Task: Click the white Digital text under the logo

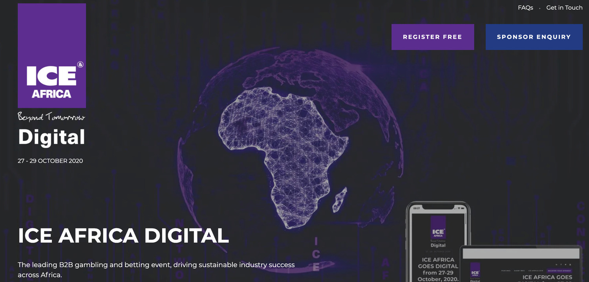Action: point(51,137)
